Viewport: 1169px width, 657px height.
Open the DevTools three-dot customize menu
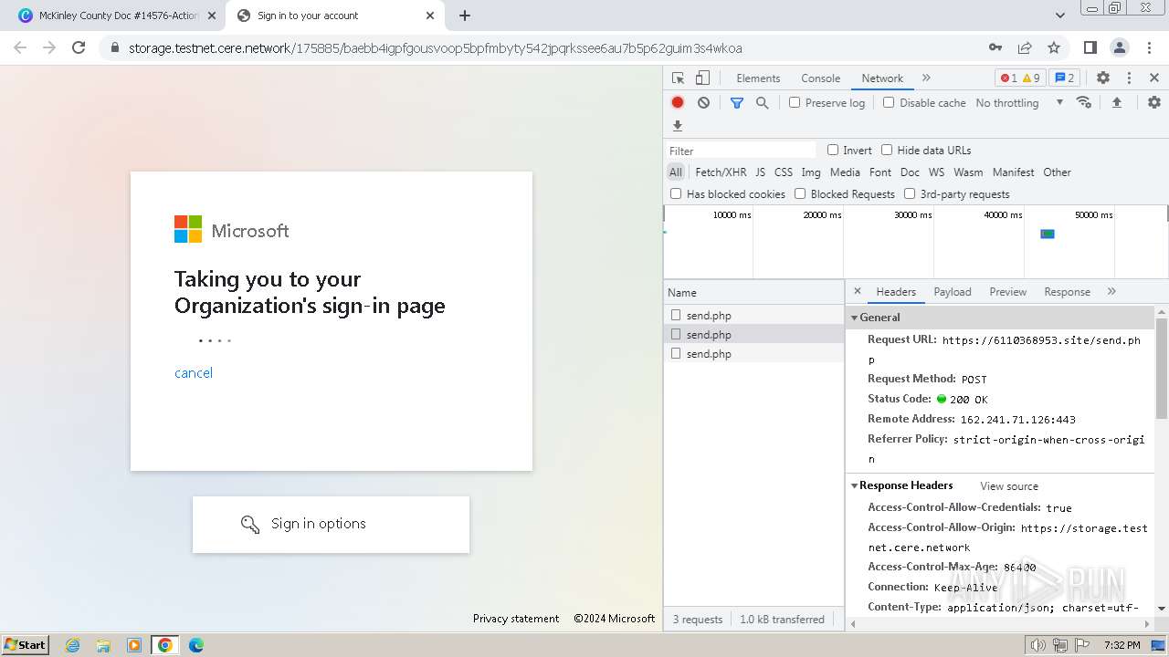[x=1129, y=78]
